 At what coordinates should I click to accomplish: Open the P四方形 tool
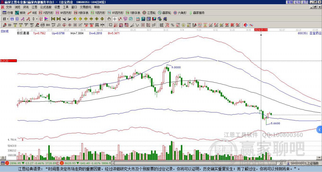(46, 13)
